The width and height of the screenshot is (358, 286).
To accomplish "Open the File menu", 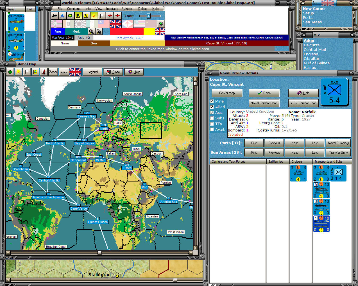I will tap(60, 9).
